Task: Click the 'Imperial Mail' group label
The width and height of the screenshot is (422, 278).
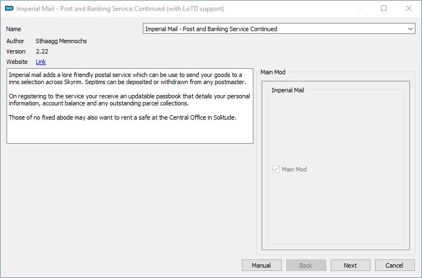Action: coord(288,90)
